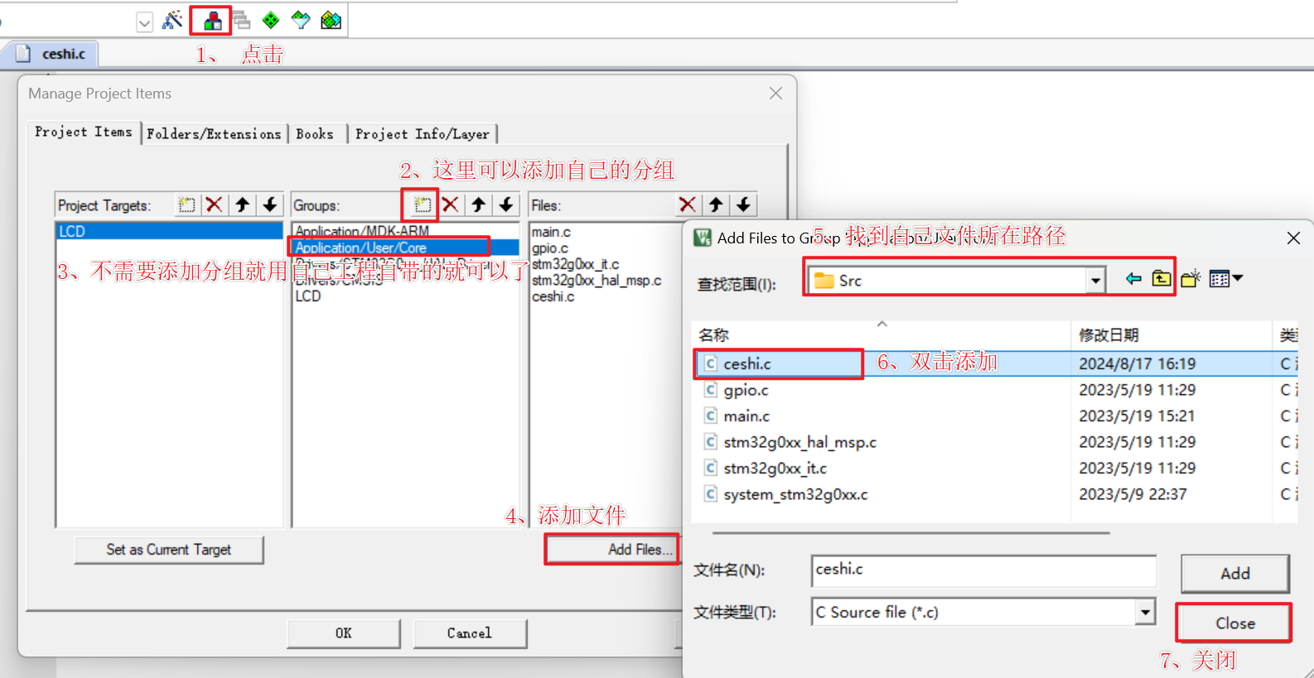
Task: Create new folder in file dialog
Action: point(1191,279)
